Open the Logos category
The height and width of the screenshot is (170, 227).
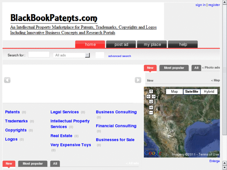pyautogui.click(x=11, y=139)
